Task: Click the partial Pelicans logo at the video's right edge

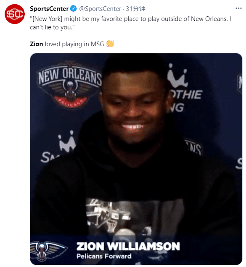Action: (x=240, y=83)
